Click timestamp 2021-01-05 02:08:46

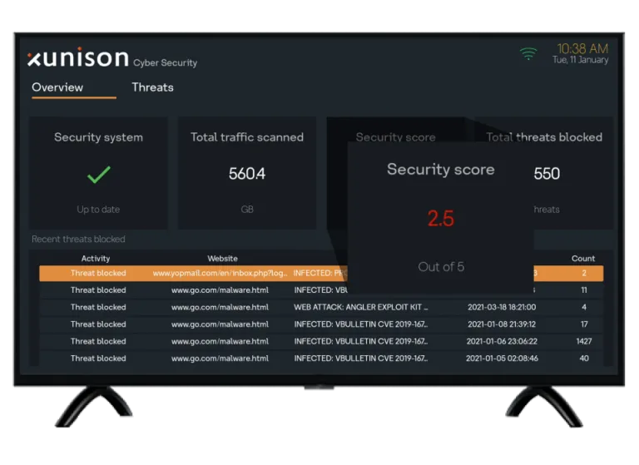pyautogui.click(x=502, y=359)
